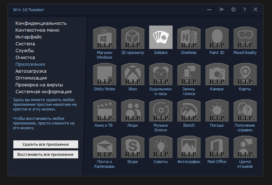Restore the Xbox app tombstone icon
This screenshot has height=185, width=272.
pos(133,74)
